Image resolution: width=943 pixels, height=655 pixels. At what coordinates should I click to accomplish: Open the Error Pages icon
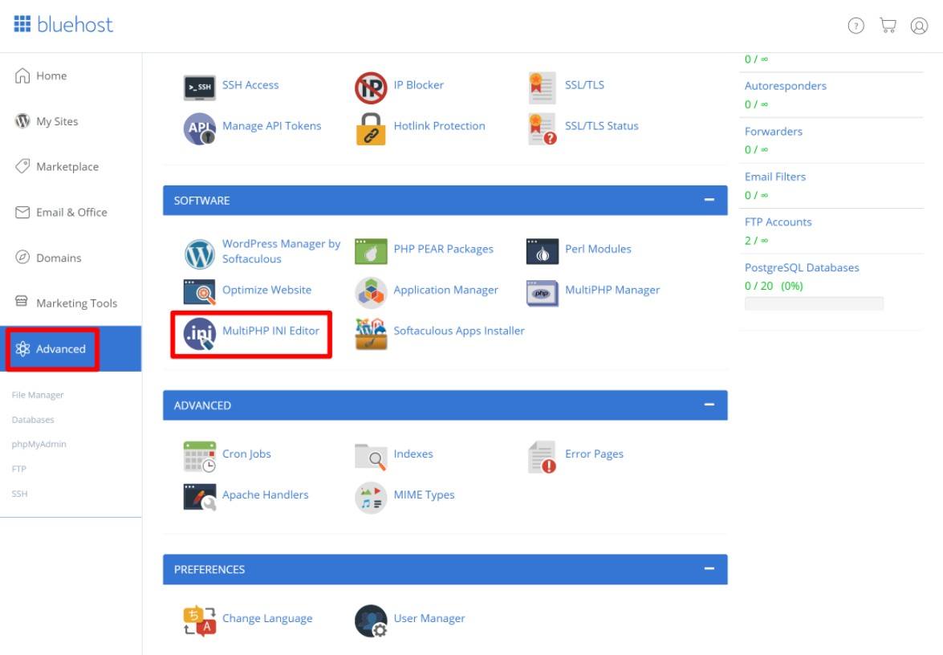coord(542,457)
